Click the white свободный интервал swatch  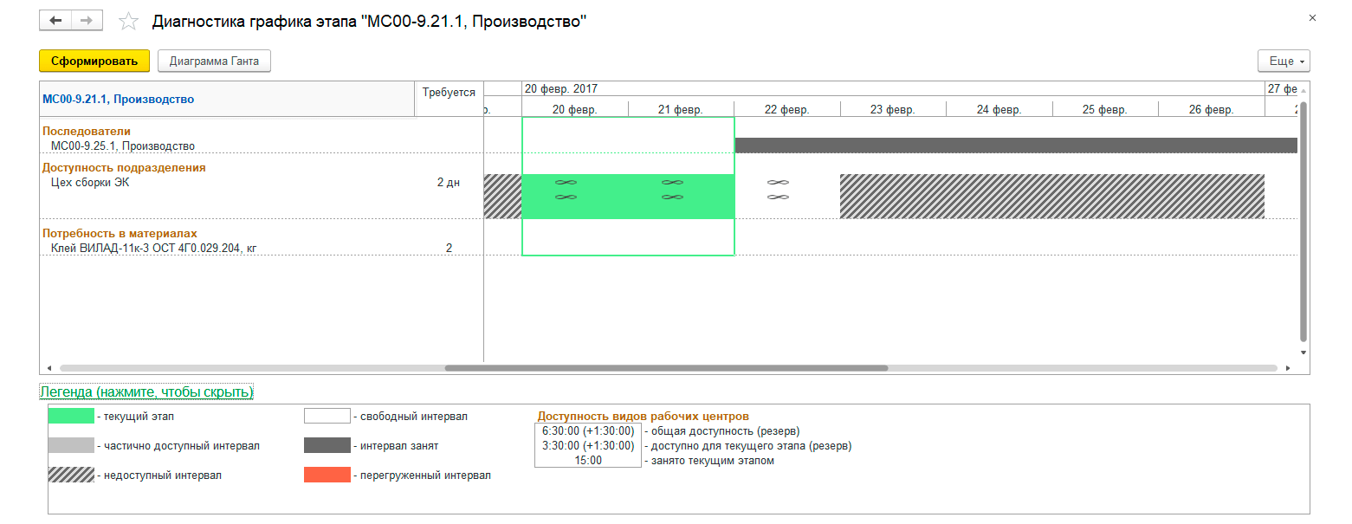pos(327,416)
